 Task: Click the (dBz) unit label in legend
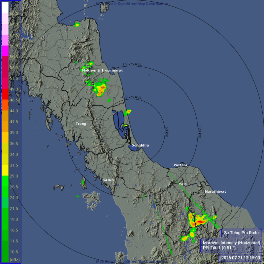(x=15, y=259)
